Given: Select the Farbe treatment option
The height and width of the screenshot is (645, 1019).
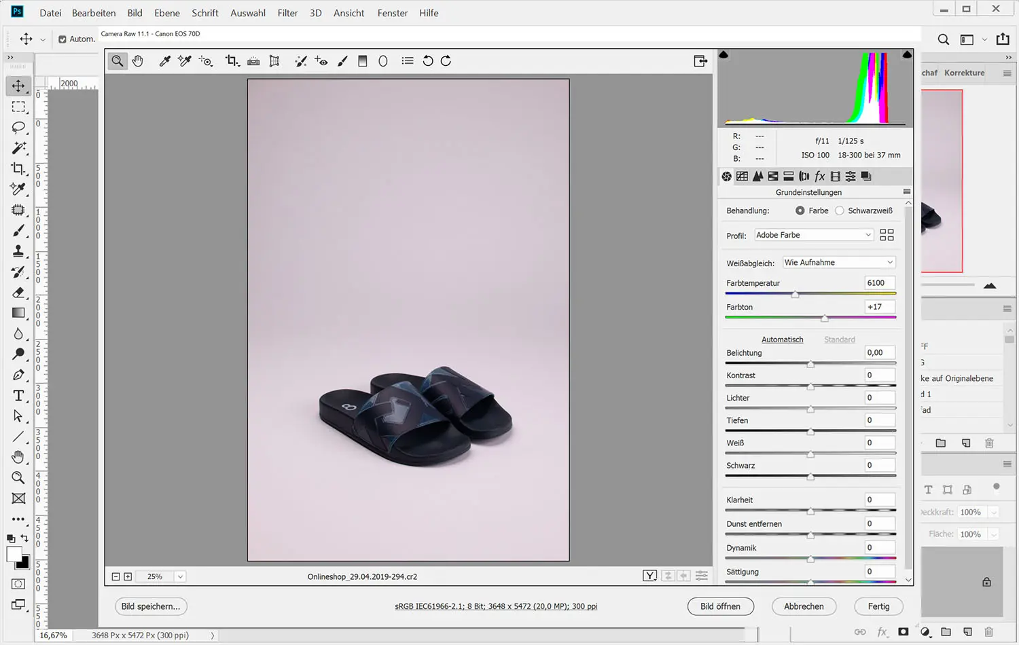Looking at the screenshot, I should tap(800, 210).
